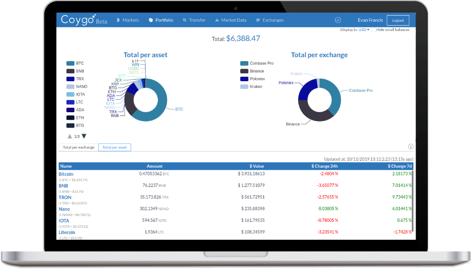The height and width of the screenshot is (269, 472).
Task: Go to previous legend page up arrow
Action: (70, 136)
